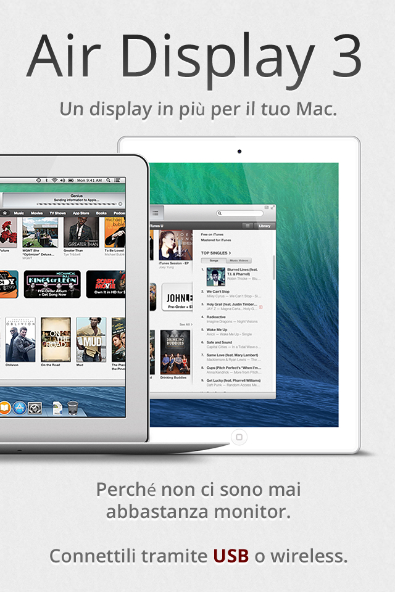Viewport: 395px width, 592px height.
Task: Open the document stack in Dock
Action: pos(57,408)
